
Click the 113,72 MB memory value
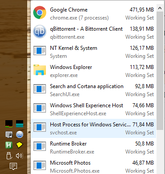(x=142, y=67)
